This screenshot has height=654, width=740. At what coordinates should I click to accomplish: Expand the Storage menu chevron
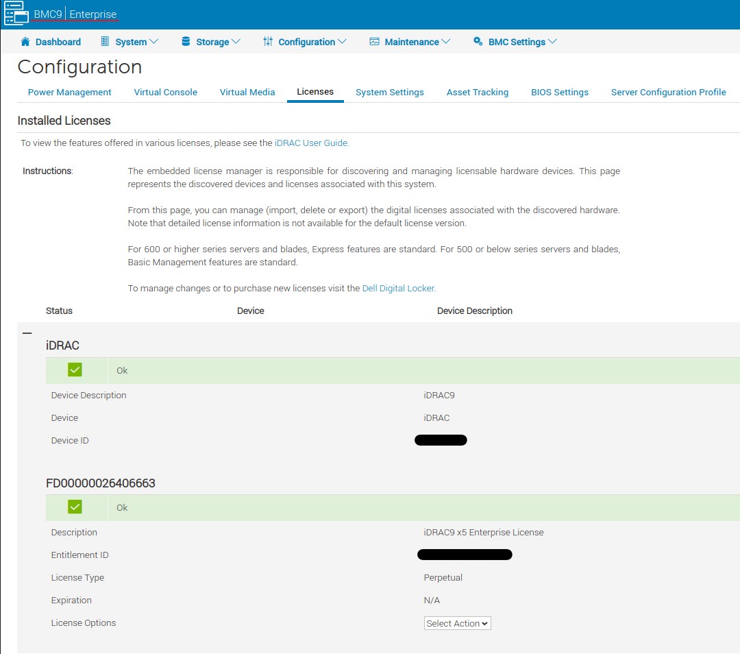pos(236,42)
